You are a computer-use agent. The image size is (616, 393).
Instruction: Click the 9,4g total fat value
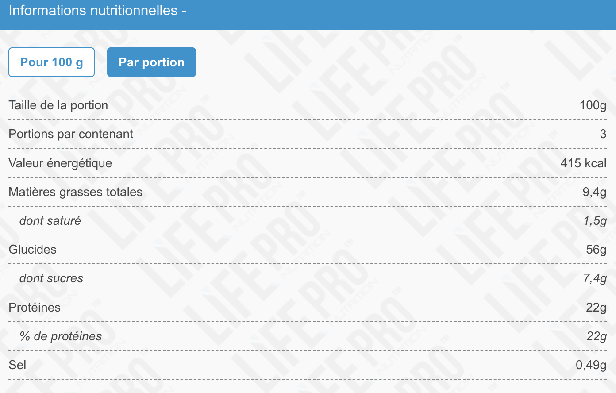click(594, 192)
